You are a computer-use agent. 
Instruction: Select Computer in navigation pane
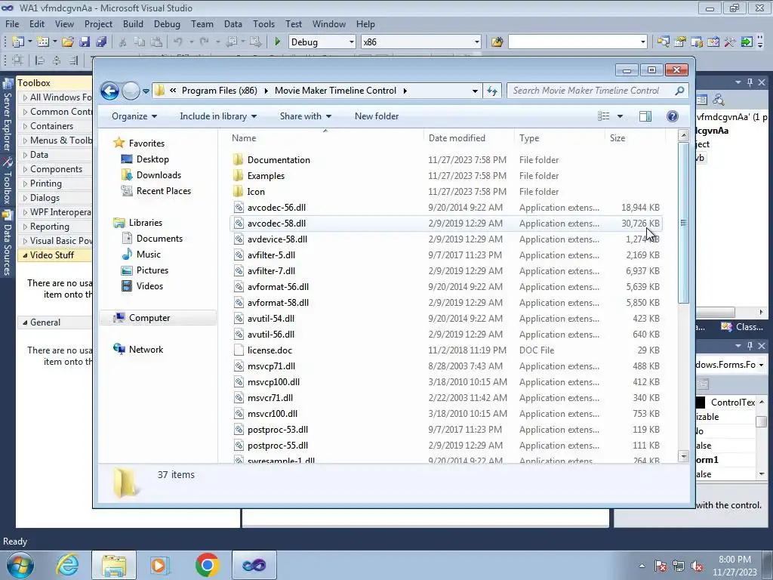point(149,318)
